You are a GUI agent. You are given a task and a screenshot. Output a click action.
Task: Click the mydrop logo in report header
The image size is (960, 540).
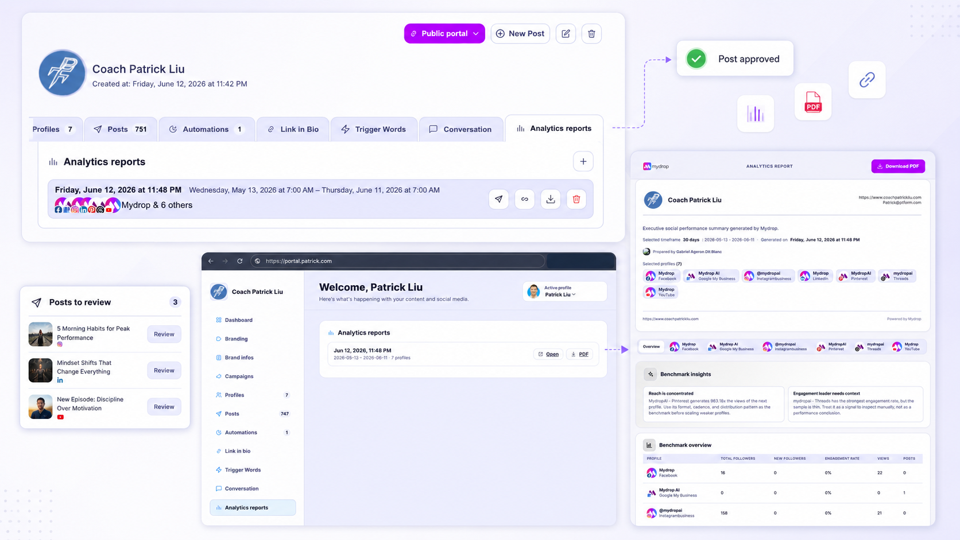click(x=656, y=166)
